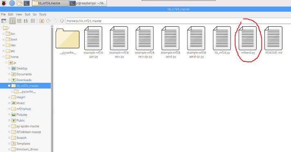Select Templates folder in tree
This screenshot has width=291, height=152.
click(x=21, y=143)
